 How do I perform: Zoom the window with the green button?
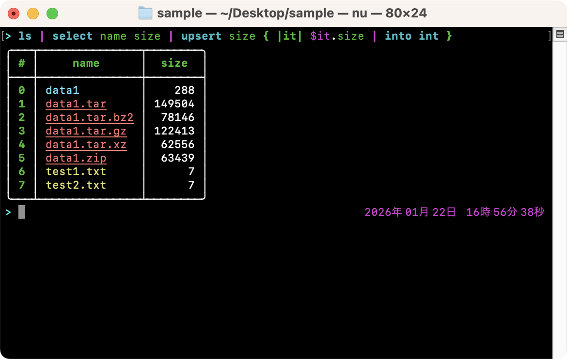[x=52, y=14]
